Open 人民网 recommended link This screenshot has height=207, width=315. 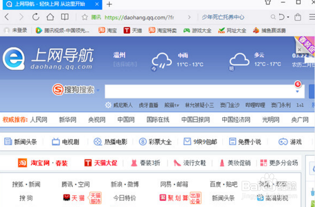[38, 120]
